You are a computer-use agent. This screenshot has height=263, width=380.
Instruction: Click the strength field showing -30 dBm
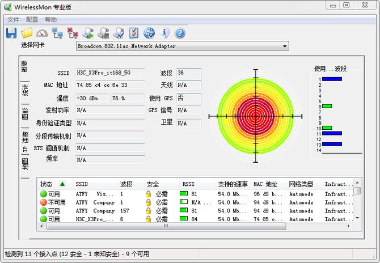(92, 98)
